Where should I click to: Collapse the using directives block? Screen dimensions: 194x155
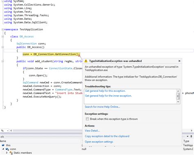coord(2,1)
